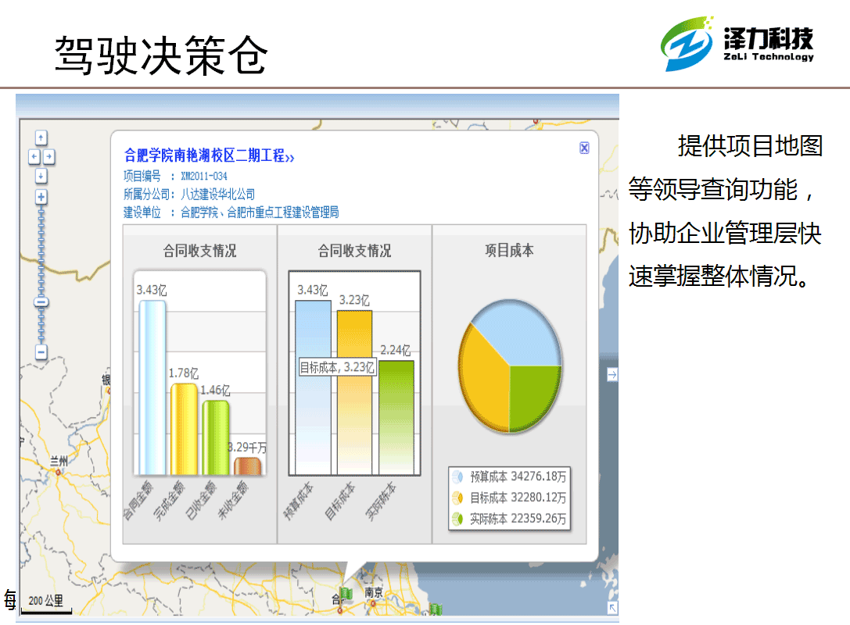Image resolution: width=850 pixels, height=625 pixels.
Task: Click the green flag marker at 合肥
Action: [x=346, y=595]
